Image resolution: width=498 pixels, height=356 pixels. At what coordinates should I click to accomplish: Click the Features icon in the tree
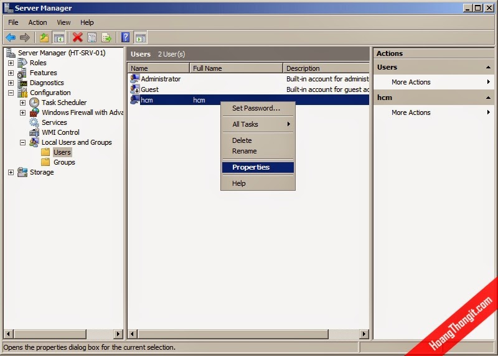[22, 73]
